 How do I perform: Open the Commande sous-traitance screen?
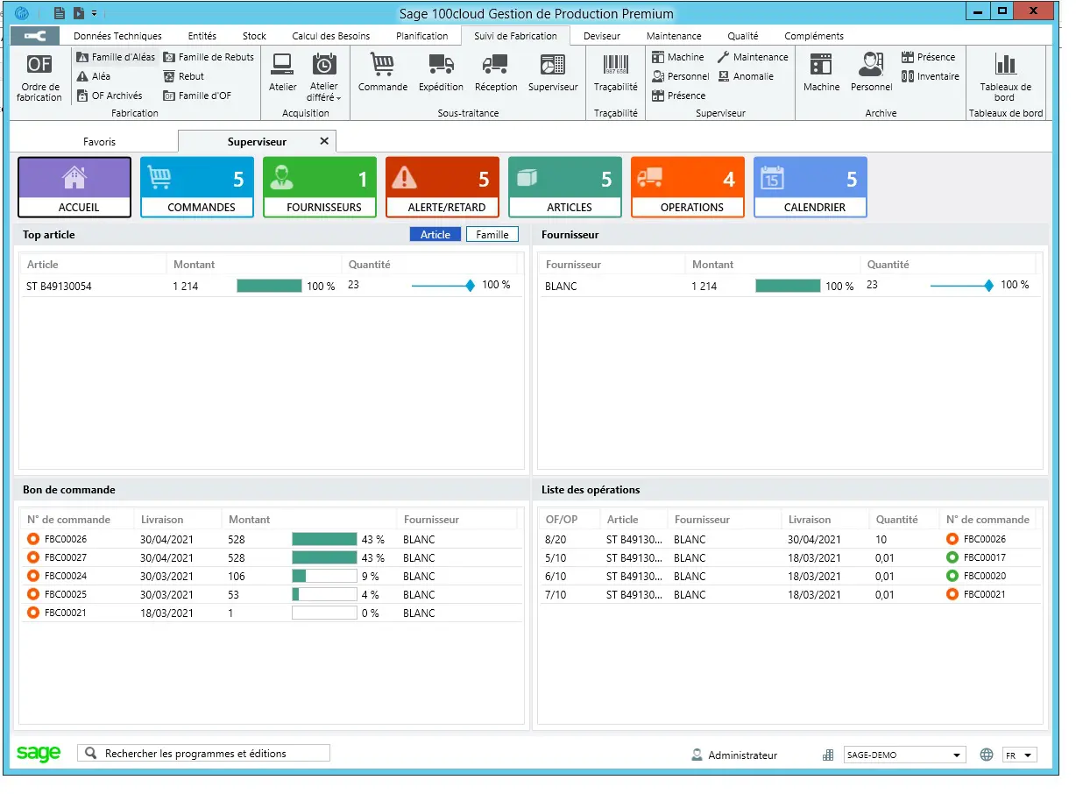pyautogui.click(x=383, y=74)
